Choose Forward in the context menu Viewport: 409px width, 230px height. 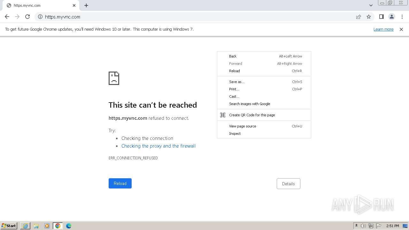tap(264, 64)
